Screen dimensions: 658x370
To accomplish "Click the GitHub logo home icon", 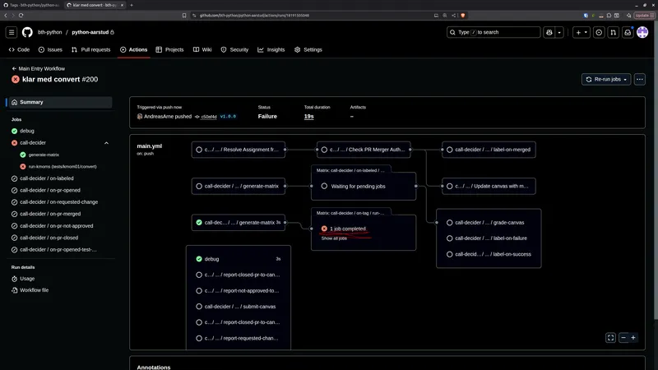I will point(27,32).
